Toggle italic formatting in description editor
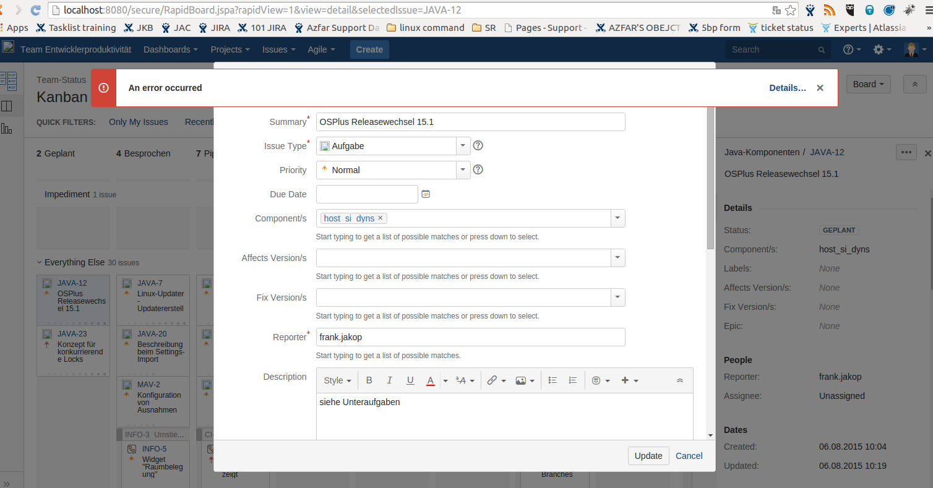The height and width of the screenshot is (488, 933). pos(390,380)
